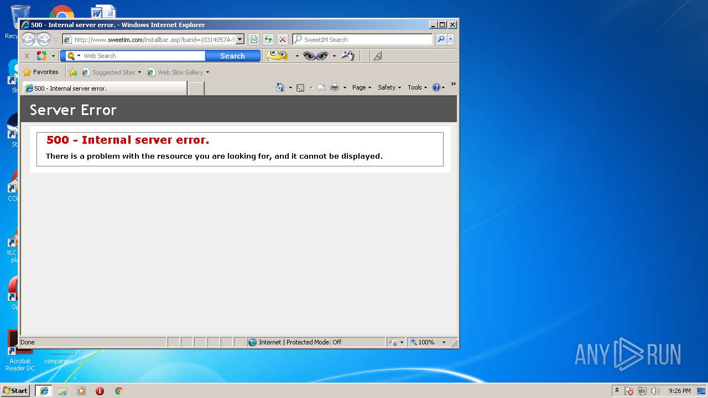
Task: Click the address bar URL field
Action: (x=149, y=40)
